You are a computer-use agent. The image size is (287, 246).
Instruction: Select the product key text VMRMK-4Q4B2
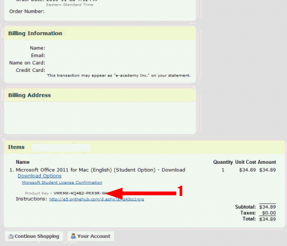(69, 193)
